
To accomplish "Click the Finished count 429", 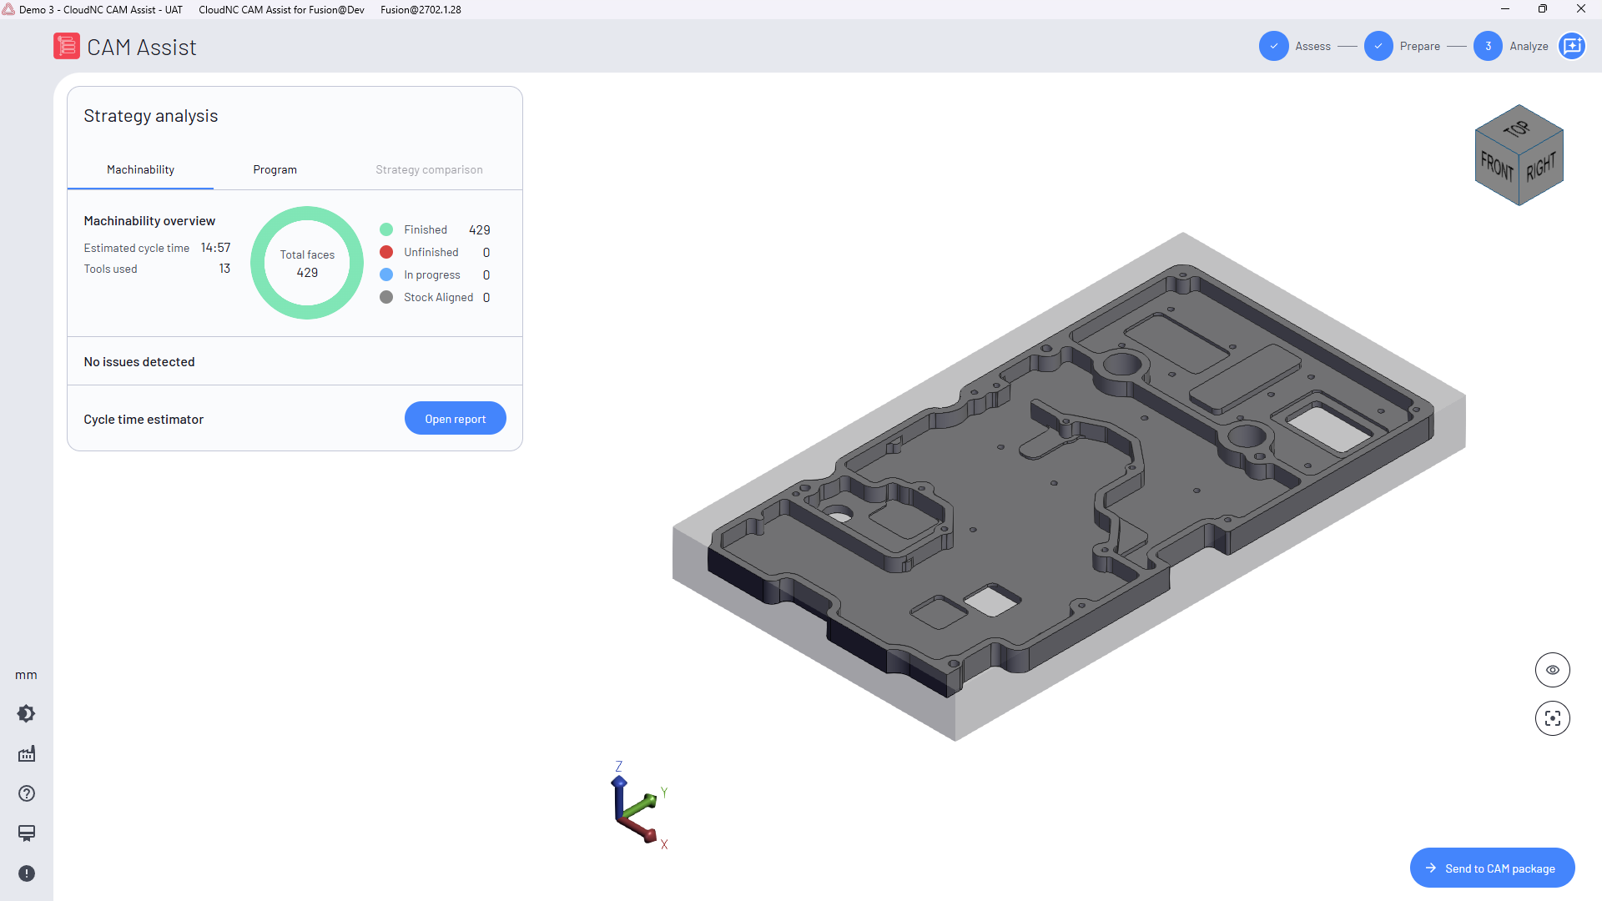I will coord(480,229).
